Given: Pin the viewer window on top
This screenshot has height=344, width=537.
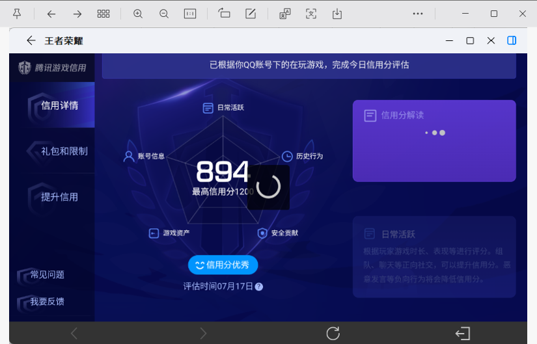Looking at the screenshot, I should tap(17, 14).
